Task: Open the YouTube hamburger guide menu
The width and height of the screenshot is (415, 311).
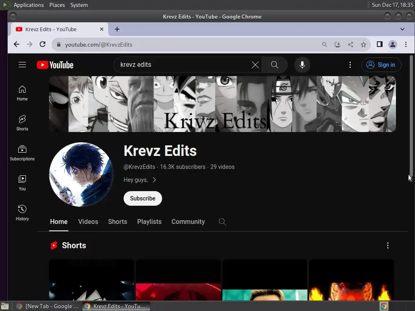Action: [22, 65]
